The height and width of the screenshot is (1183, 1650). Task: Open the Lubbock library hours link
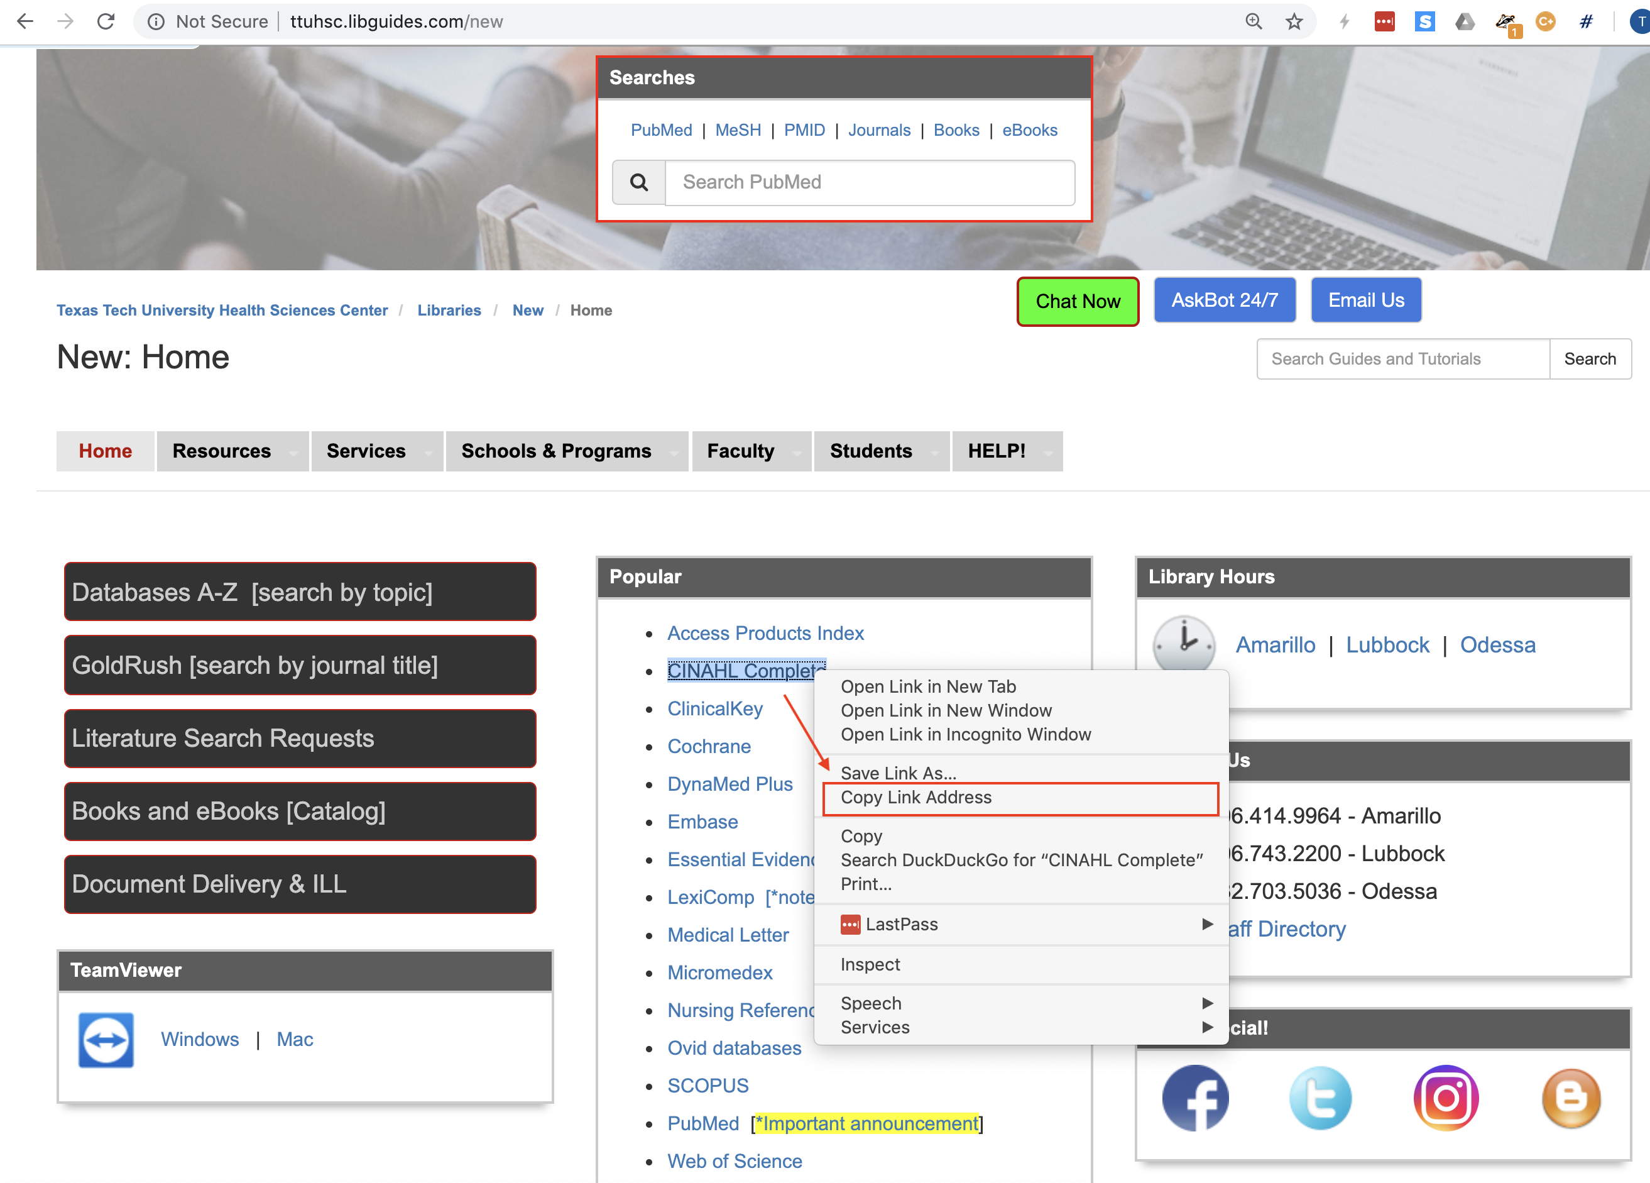[x=1387, y=645]
